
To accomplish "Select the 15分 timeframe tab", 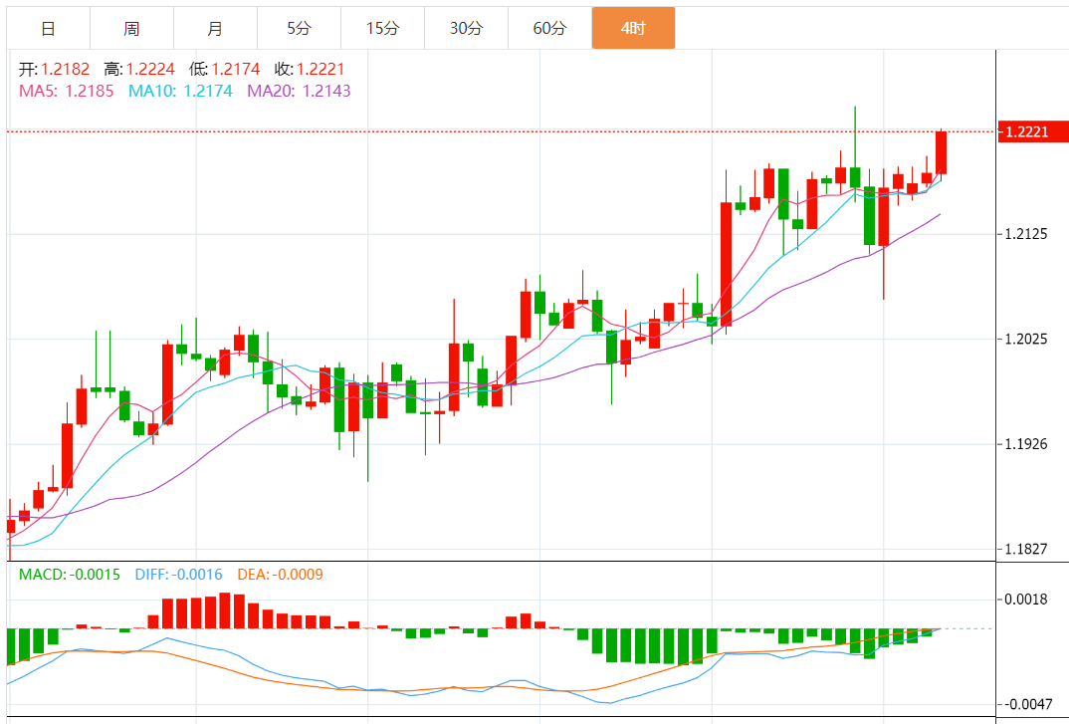I will click(382, 28).
